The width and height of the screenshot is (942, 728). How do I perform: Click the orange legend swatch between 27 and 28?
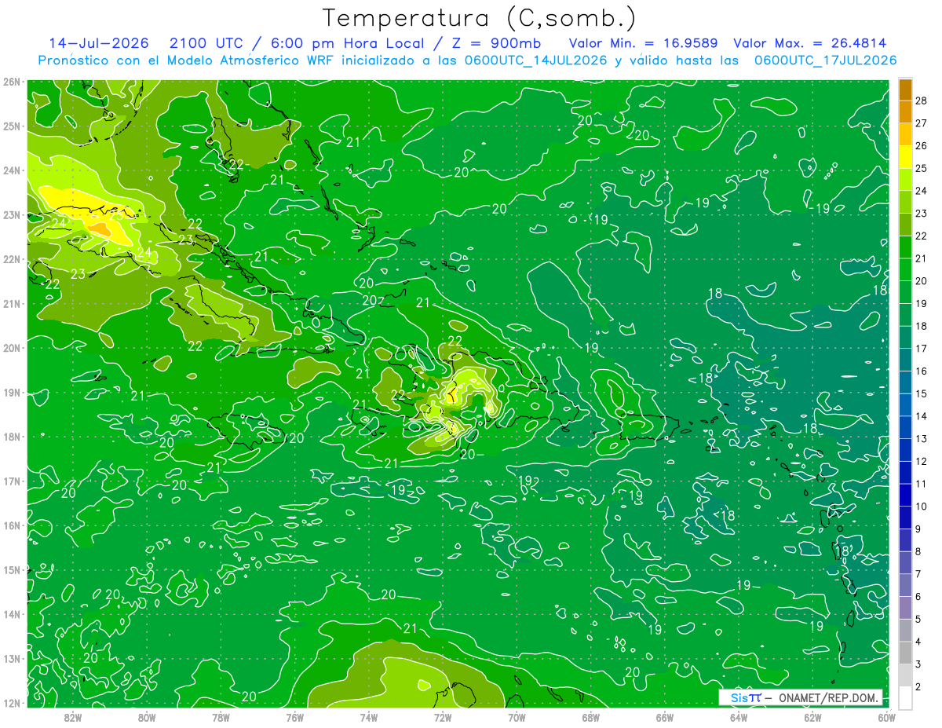905,112
